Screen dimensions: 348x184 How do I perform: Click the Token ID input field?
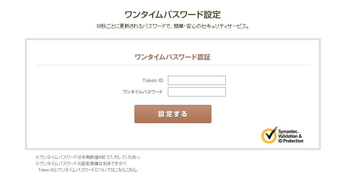click(x=197, y=80)
